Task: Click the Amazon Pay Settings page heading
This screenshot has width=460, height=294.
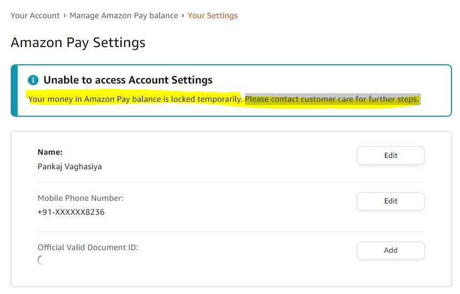Action: (78, 42)
